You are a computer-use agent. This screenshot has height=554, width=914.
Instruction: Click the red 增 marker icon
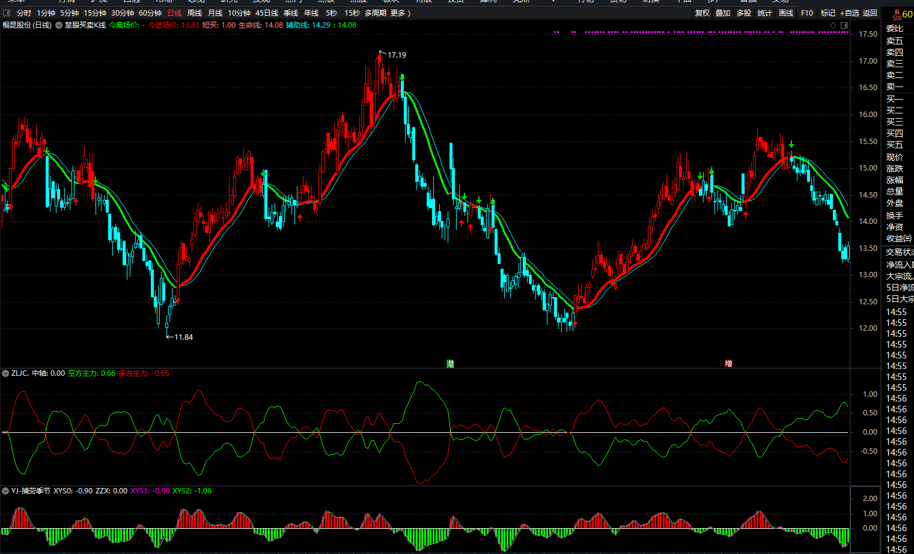(728, 364)
